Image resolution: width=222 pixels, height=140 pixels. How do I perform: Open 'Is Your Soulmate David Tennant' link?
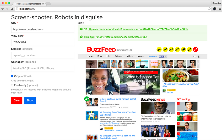118,100
